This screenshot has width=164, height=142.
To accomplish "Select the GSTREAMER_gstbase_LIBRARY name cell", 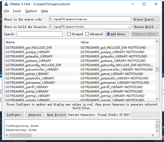I will [x=42, y=61].
